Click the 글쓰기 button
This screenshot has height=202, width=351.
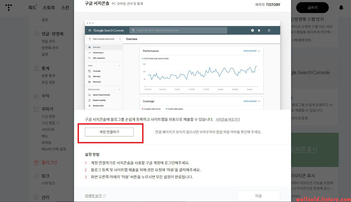312,8
